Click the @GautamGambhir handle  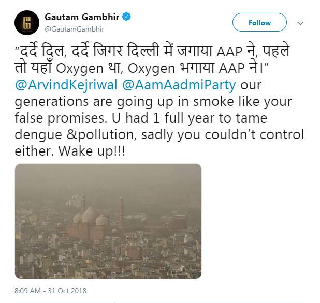click(75, 29)
